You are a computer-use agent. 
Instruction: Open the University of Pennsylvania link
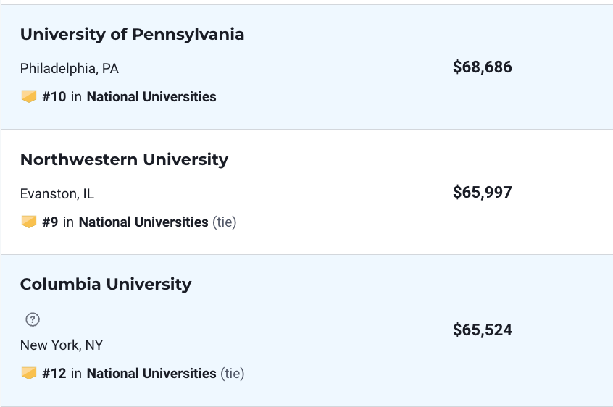[132, 35]
